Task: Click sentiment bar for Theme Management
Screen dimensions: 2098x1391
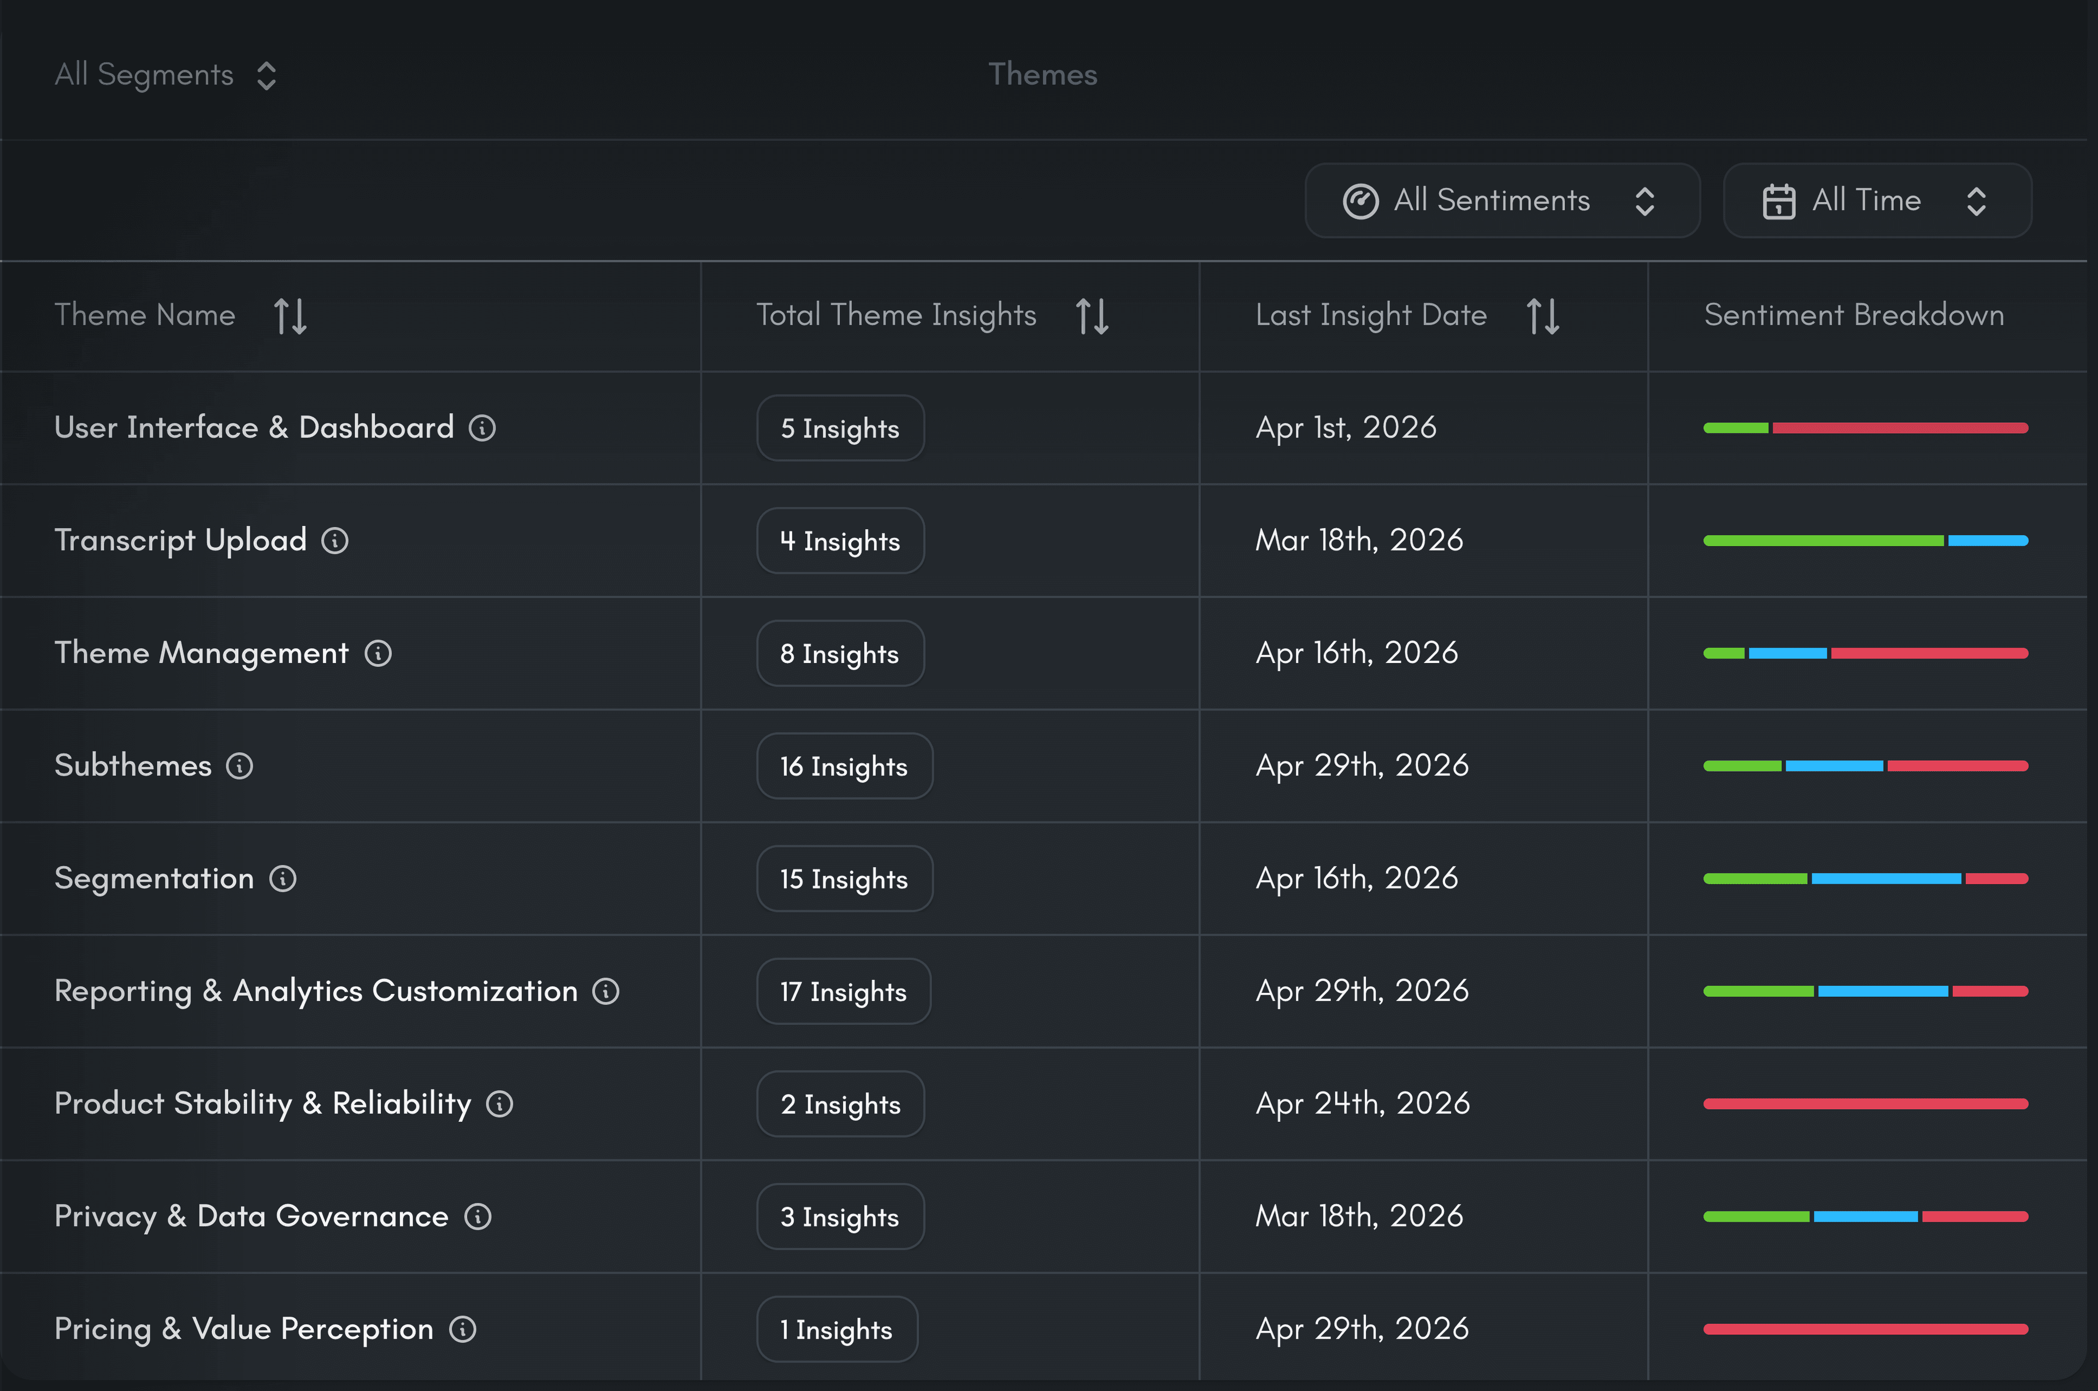Action: 1865,654
